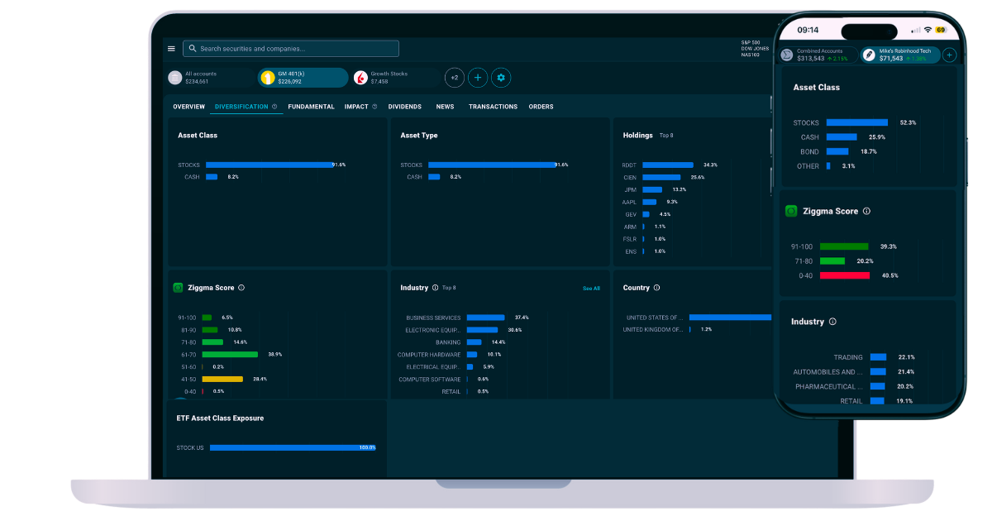The height and width of the screenshot is (521, 992).
Task: Select the Diversification tab
Action: coord(241,107)
